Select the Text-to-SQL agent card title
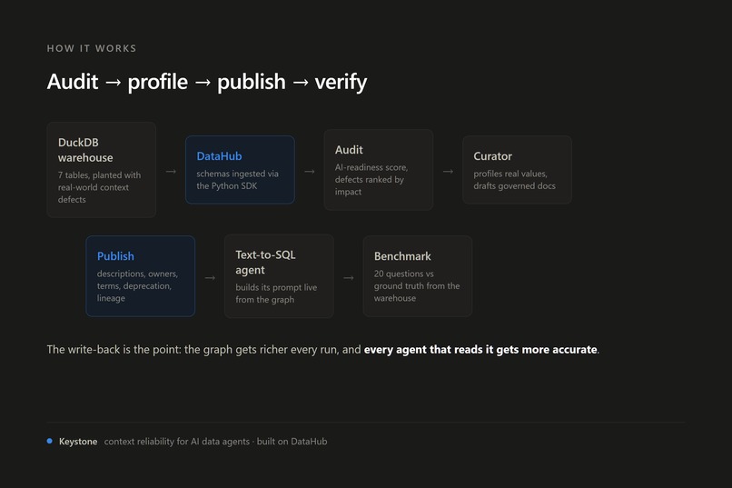The width and height of the screenshot is (732, 488). pos(265,263)
